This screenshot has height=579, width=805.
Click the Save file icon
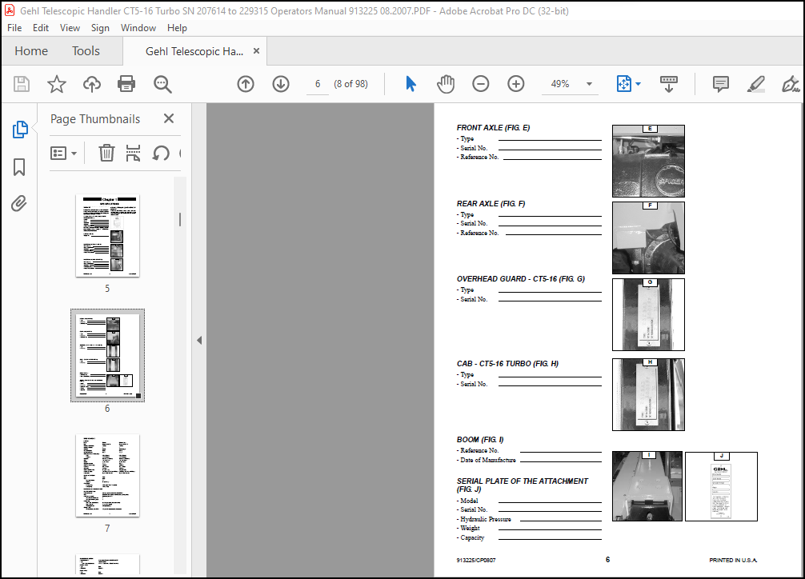[x=22, y=84]
